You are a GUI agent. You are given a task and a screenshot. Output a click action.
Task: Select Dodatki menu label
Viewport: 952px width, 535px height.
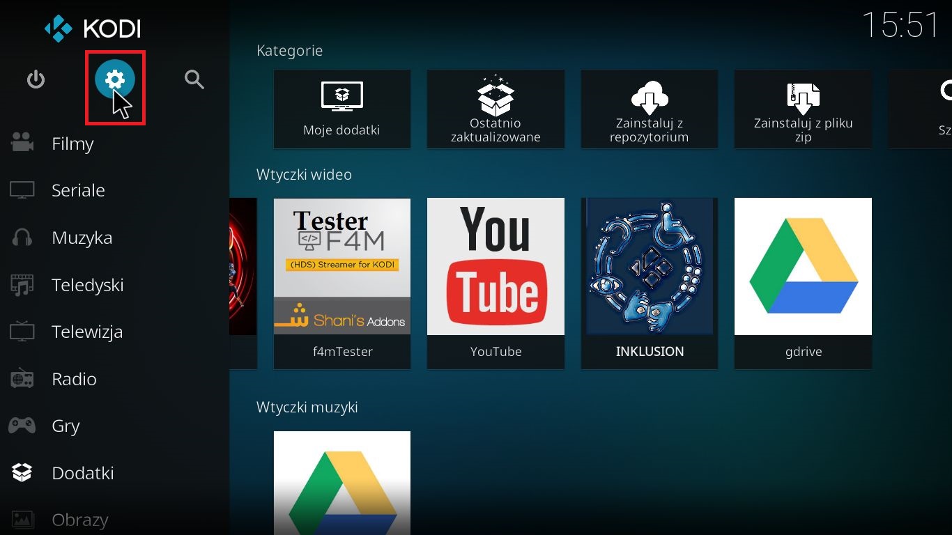click(x=82, y=473)
